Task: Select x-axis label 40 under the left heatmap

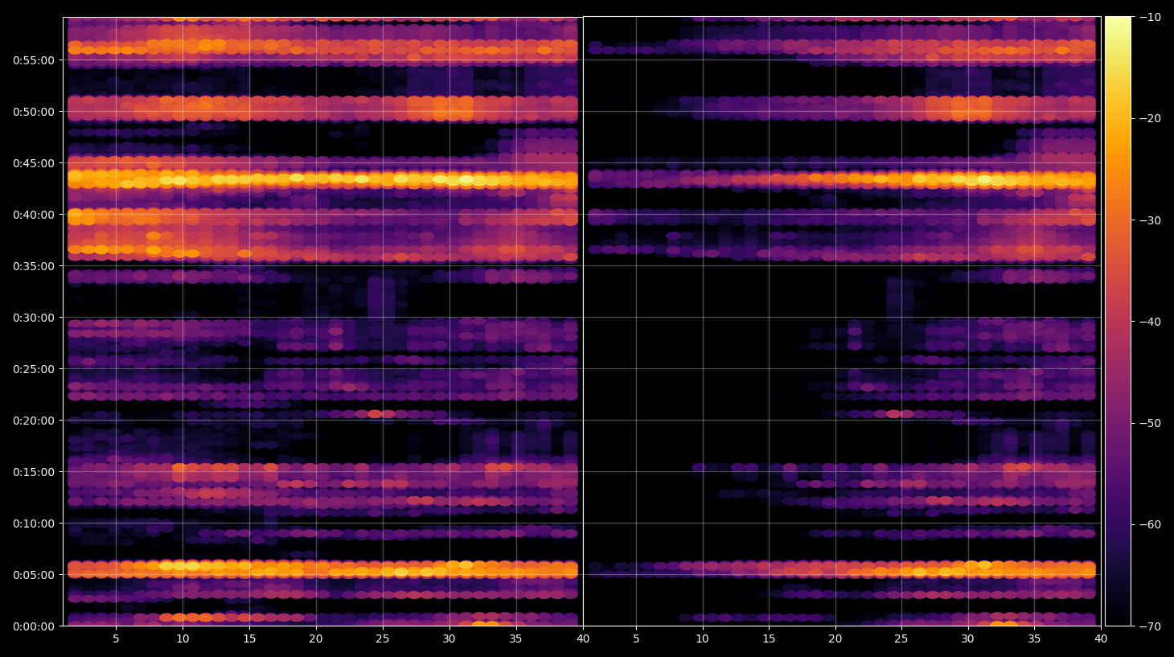Action: coord(582,639)
